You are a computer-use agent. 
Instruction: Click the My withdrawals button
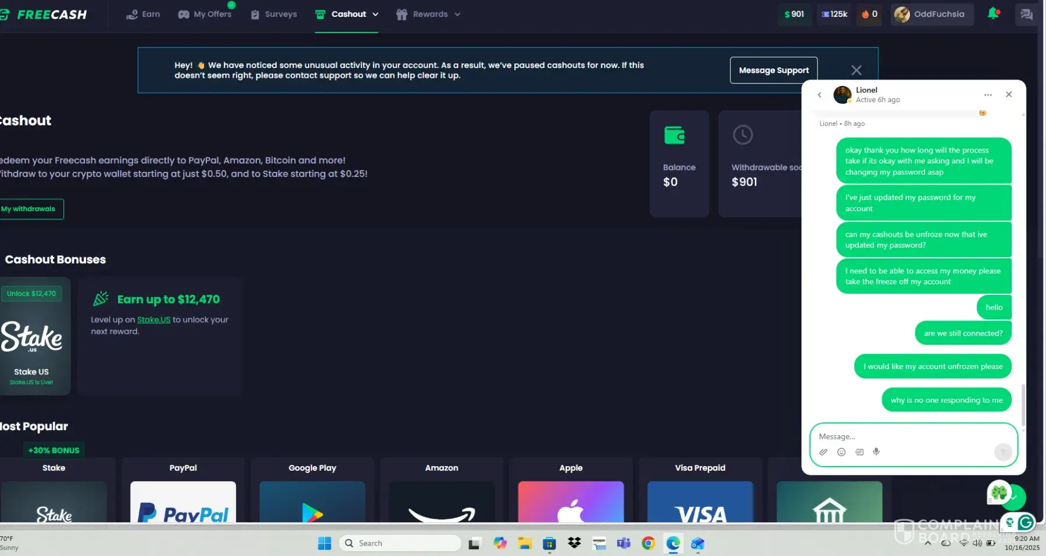29,209
